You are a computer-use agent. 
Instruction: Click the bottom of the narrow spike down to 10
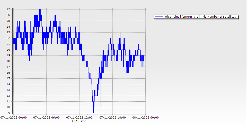101,107
